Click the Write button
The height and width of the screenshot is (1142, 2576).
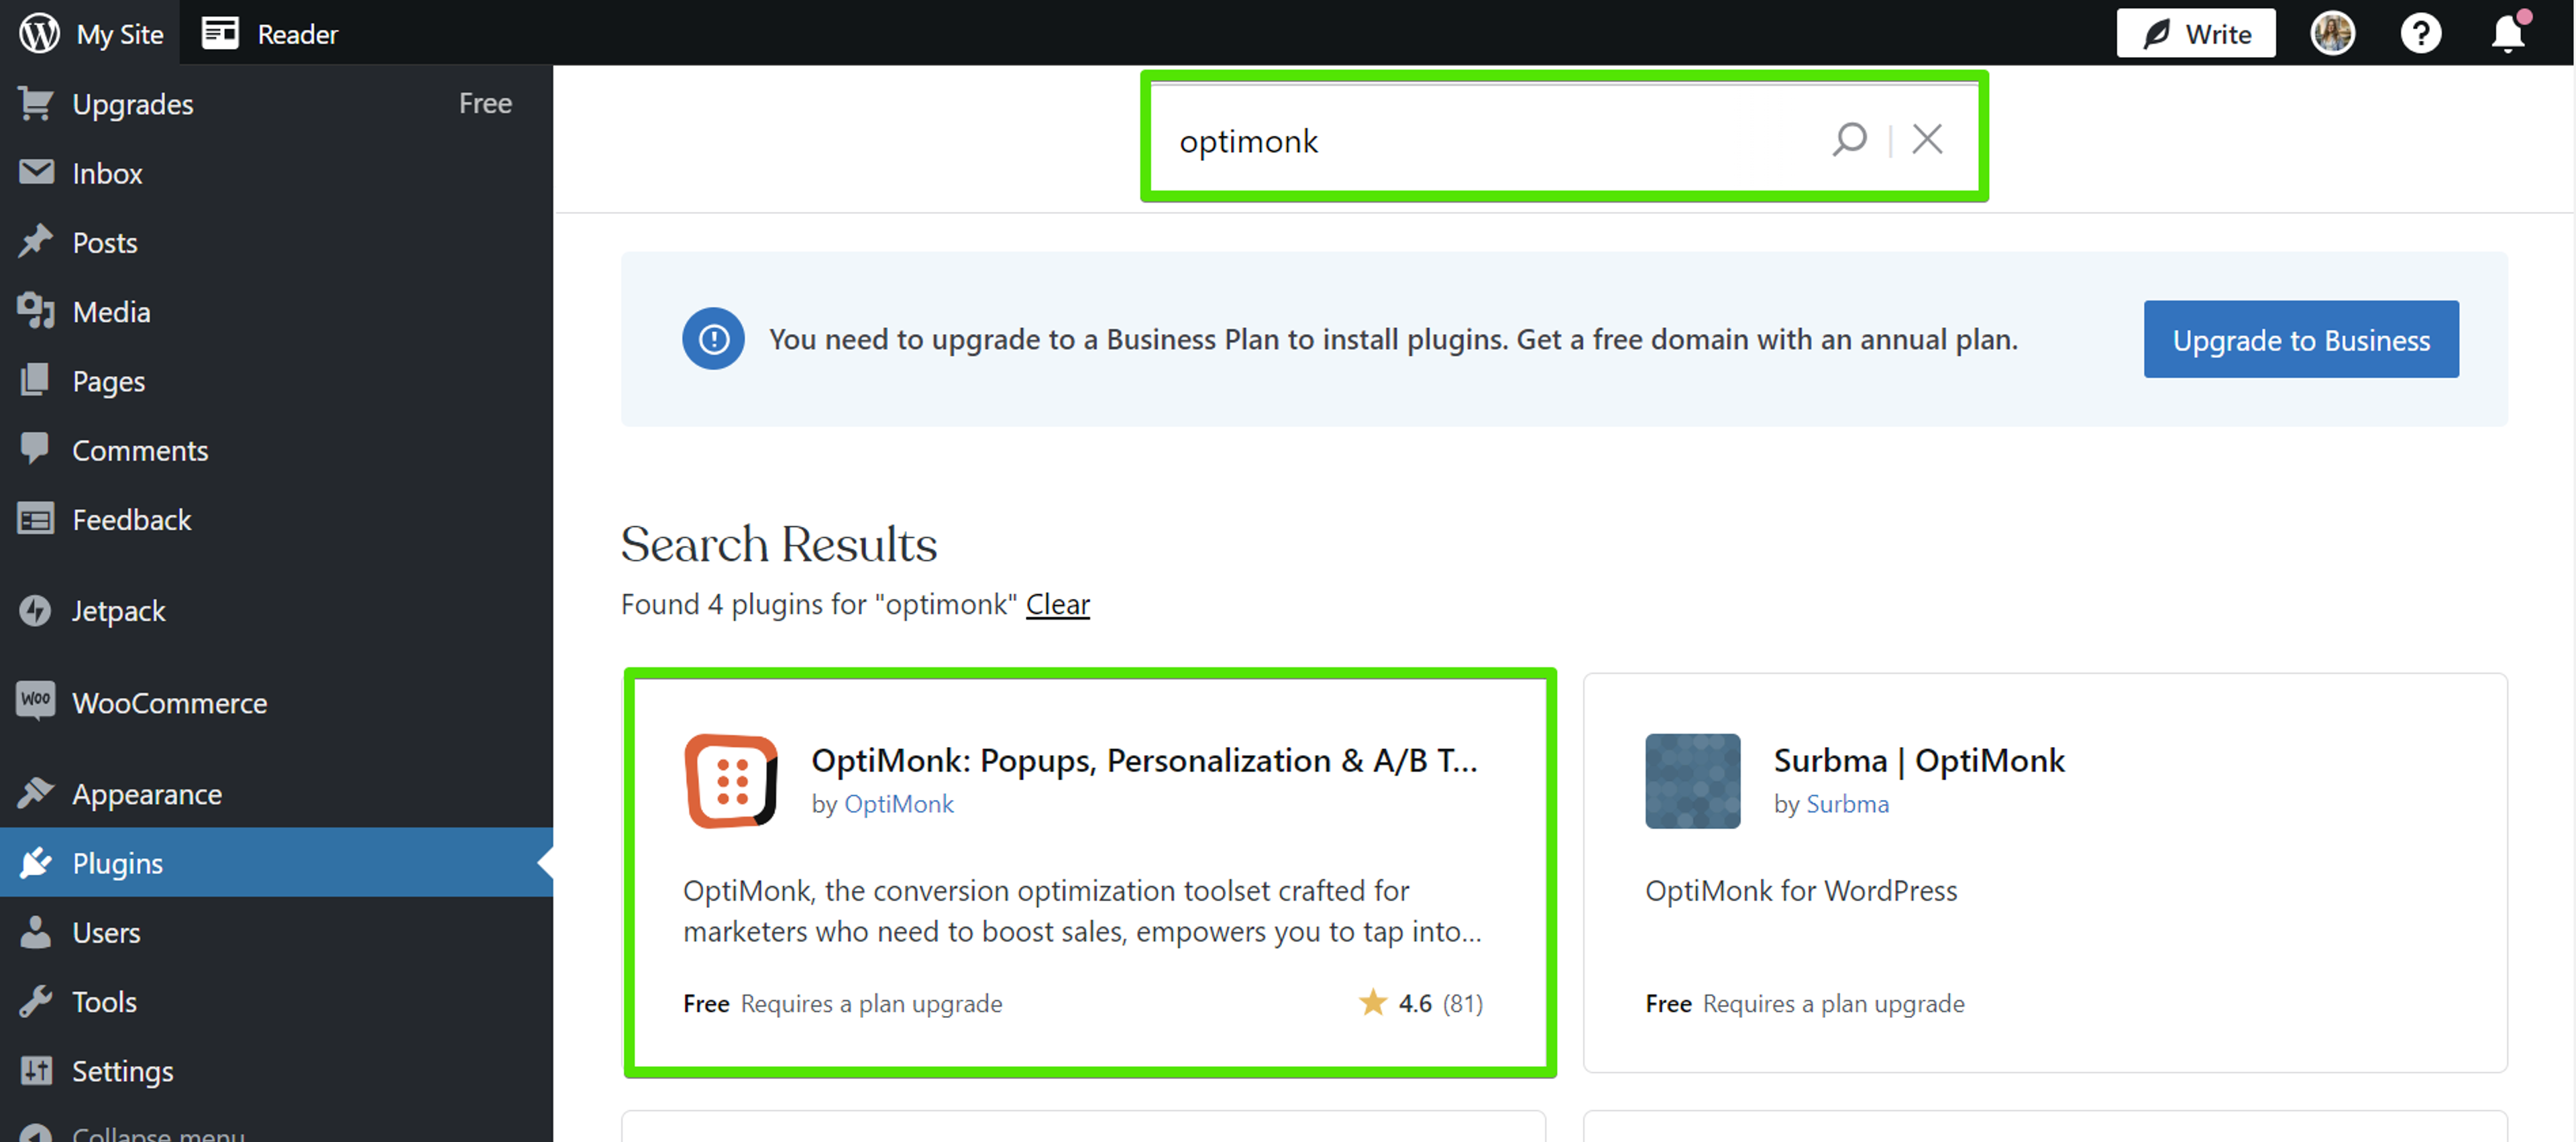(2196, 33)
